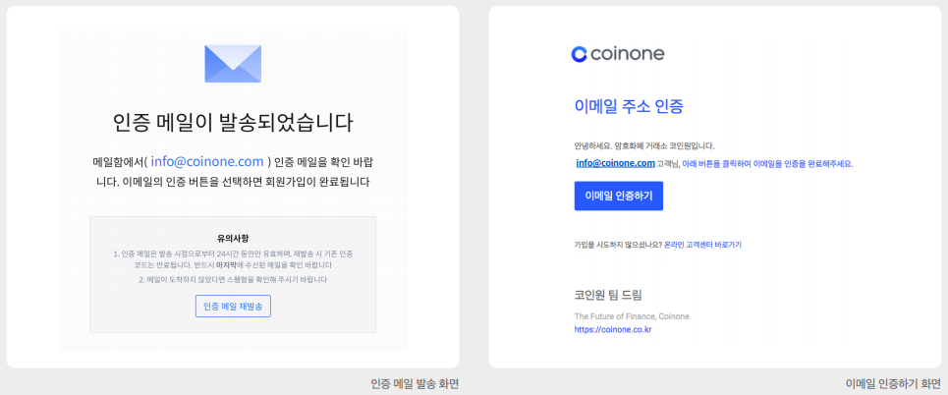
Task: Click the 이메일 인증하기 button
Action: pos(619,196)
